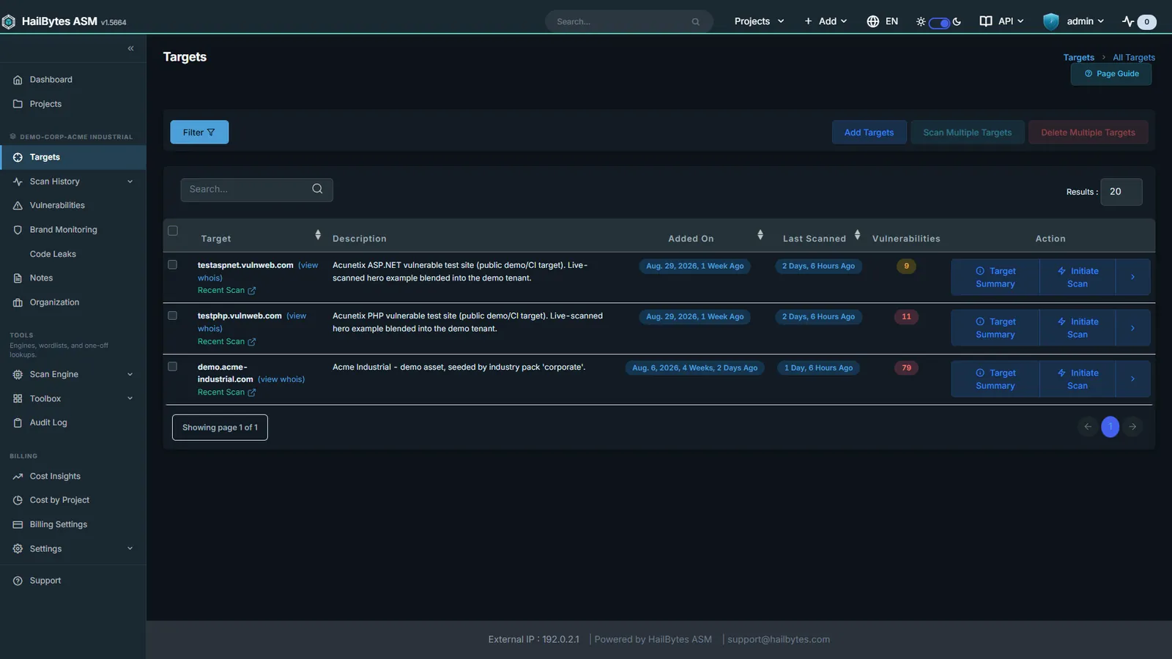1172x659 pixels.
Task: Open Code Leaks from sidebar
Action: 73,254
